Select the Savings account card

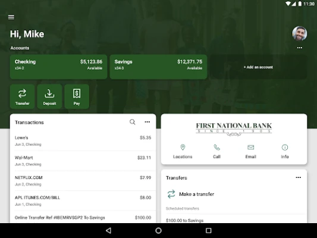[158, 67]
